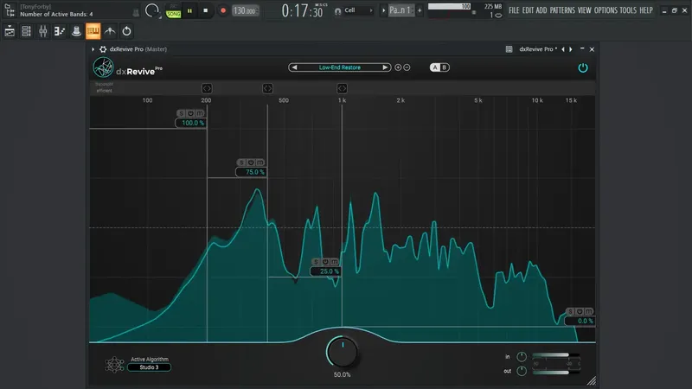The image size is (692, 389).
Task: Click the preset list icon left of dxRevive Pro *
Action: 509,49
